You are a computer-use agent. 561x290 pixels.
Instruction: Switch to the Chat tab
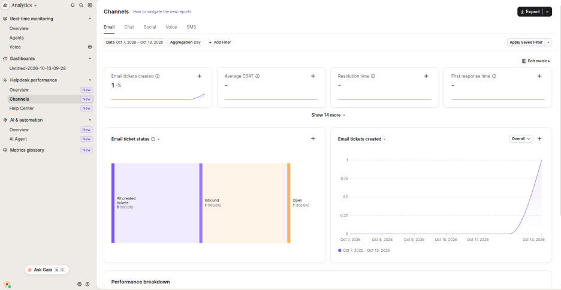(x=129, y=27)
